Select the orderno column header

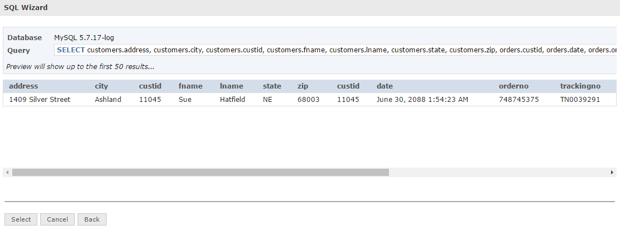[x=513, y=86]
